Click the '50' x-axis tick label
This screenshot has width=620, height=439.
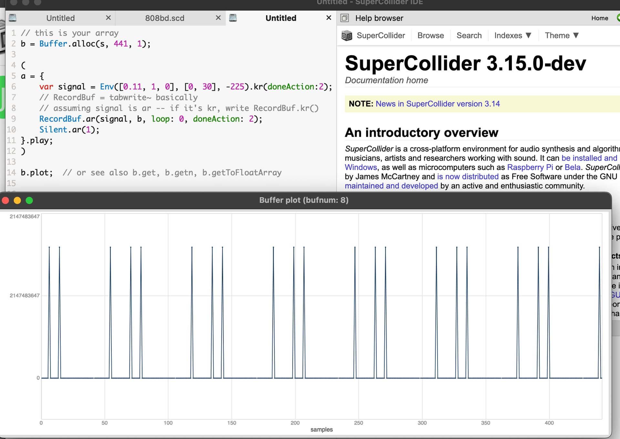105,423
